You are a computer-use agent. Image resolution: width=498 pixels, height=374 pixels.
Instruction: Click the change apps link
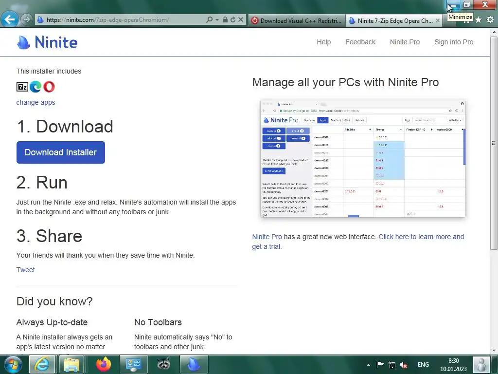click(36, 102)
